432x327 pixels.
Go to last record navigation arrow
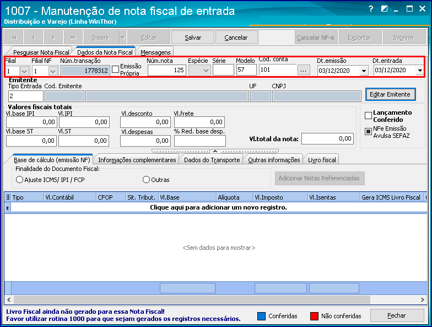tap(73, 37)
